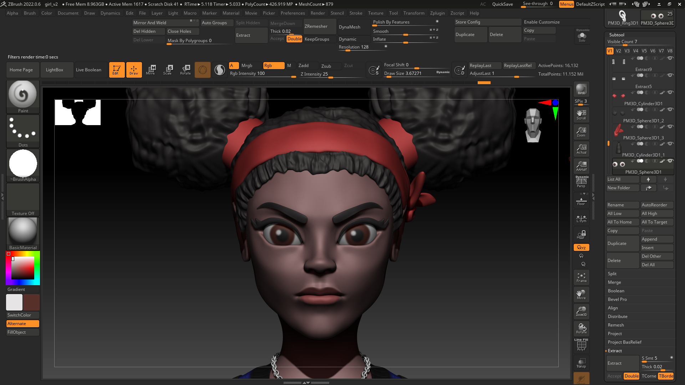
Task: Click the BPR render icon
Action: [581, 89]
